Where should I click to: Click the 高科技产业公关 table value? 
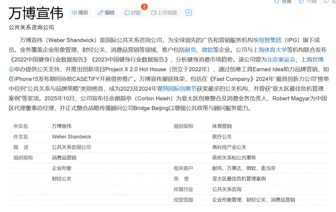point(229,147)
